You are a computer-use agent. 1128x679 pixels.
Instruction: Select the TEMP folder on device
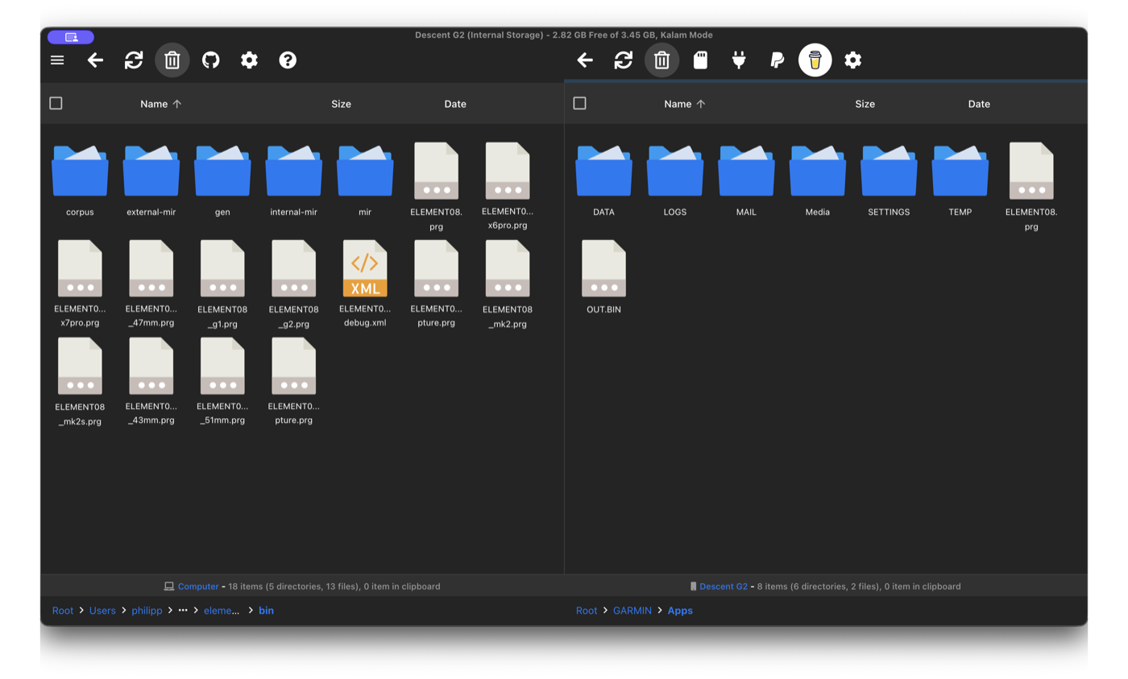[960, 180]
